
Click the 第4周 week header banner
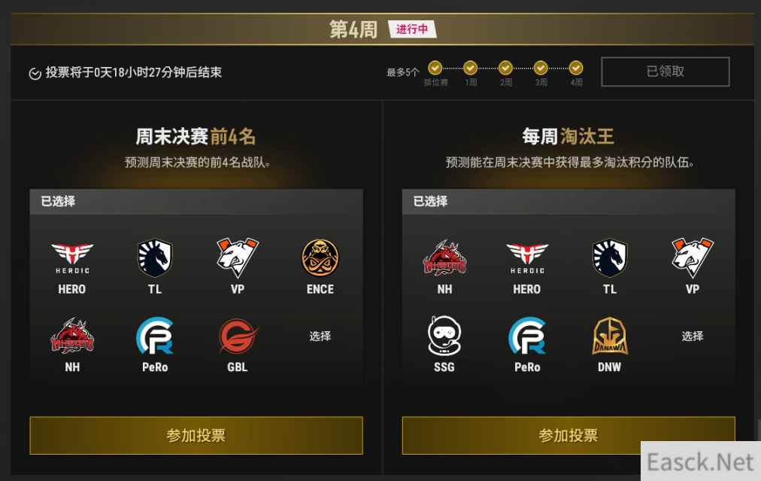point(383,29)
